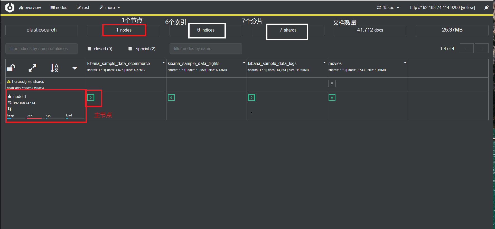Open the rest tab
Screen dimensions: 495x229
coord(83,8)
